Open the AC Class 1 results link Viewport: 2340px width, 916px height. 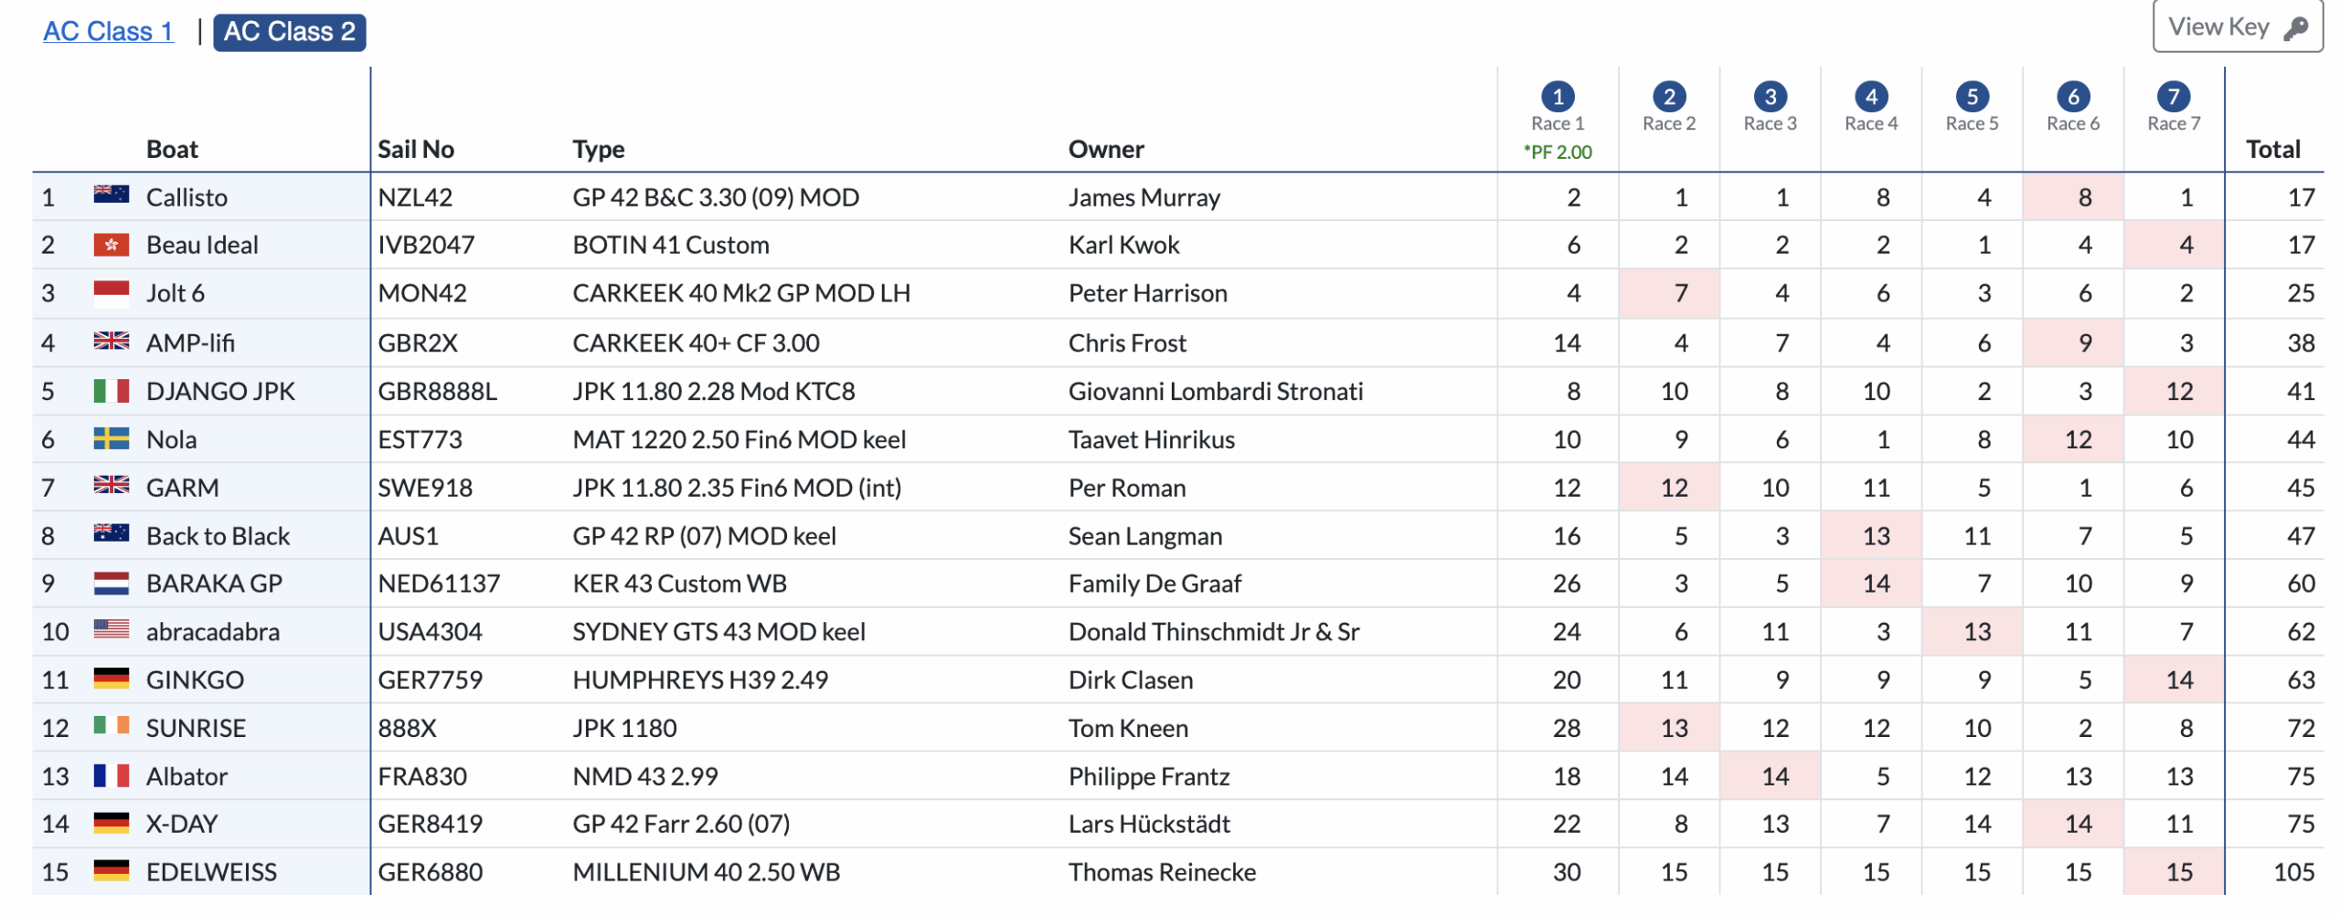[x=108, y=31]
